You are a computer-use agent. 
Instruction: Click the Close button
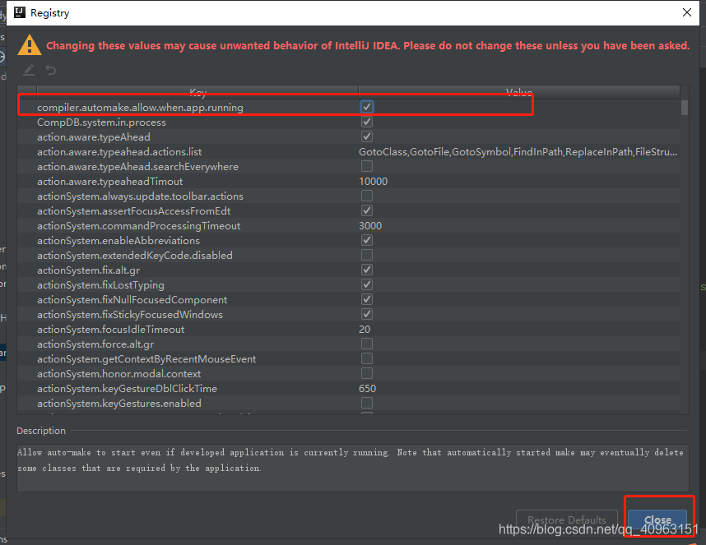(x=657, y=520)
